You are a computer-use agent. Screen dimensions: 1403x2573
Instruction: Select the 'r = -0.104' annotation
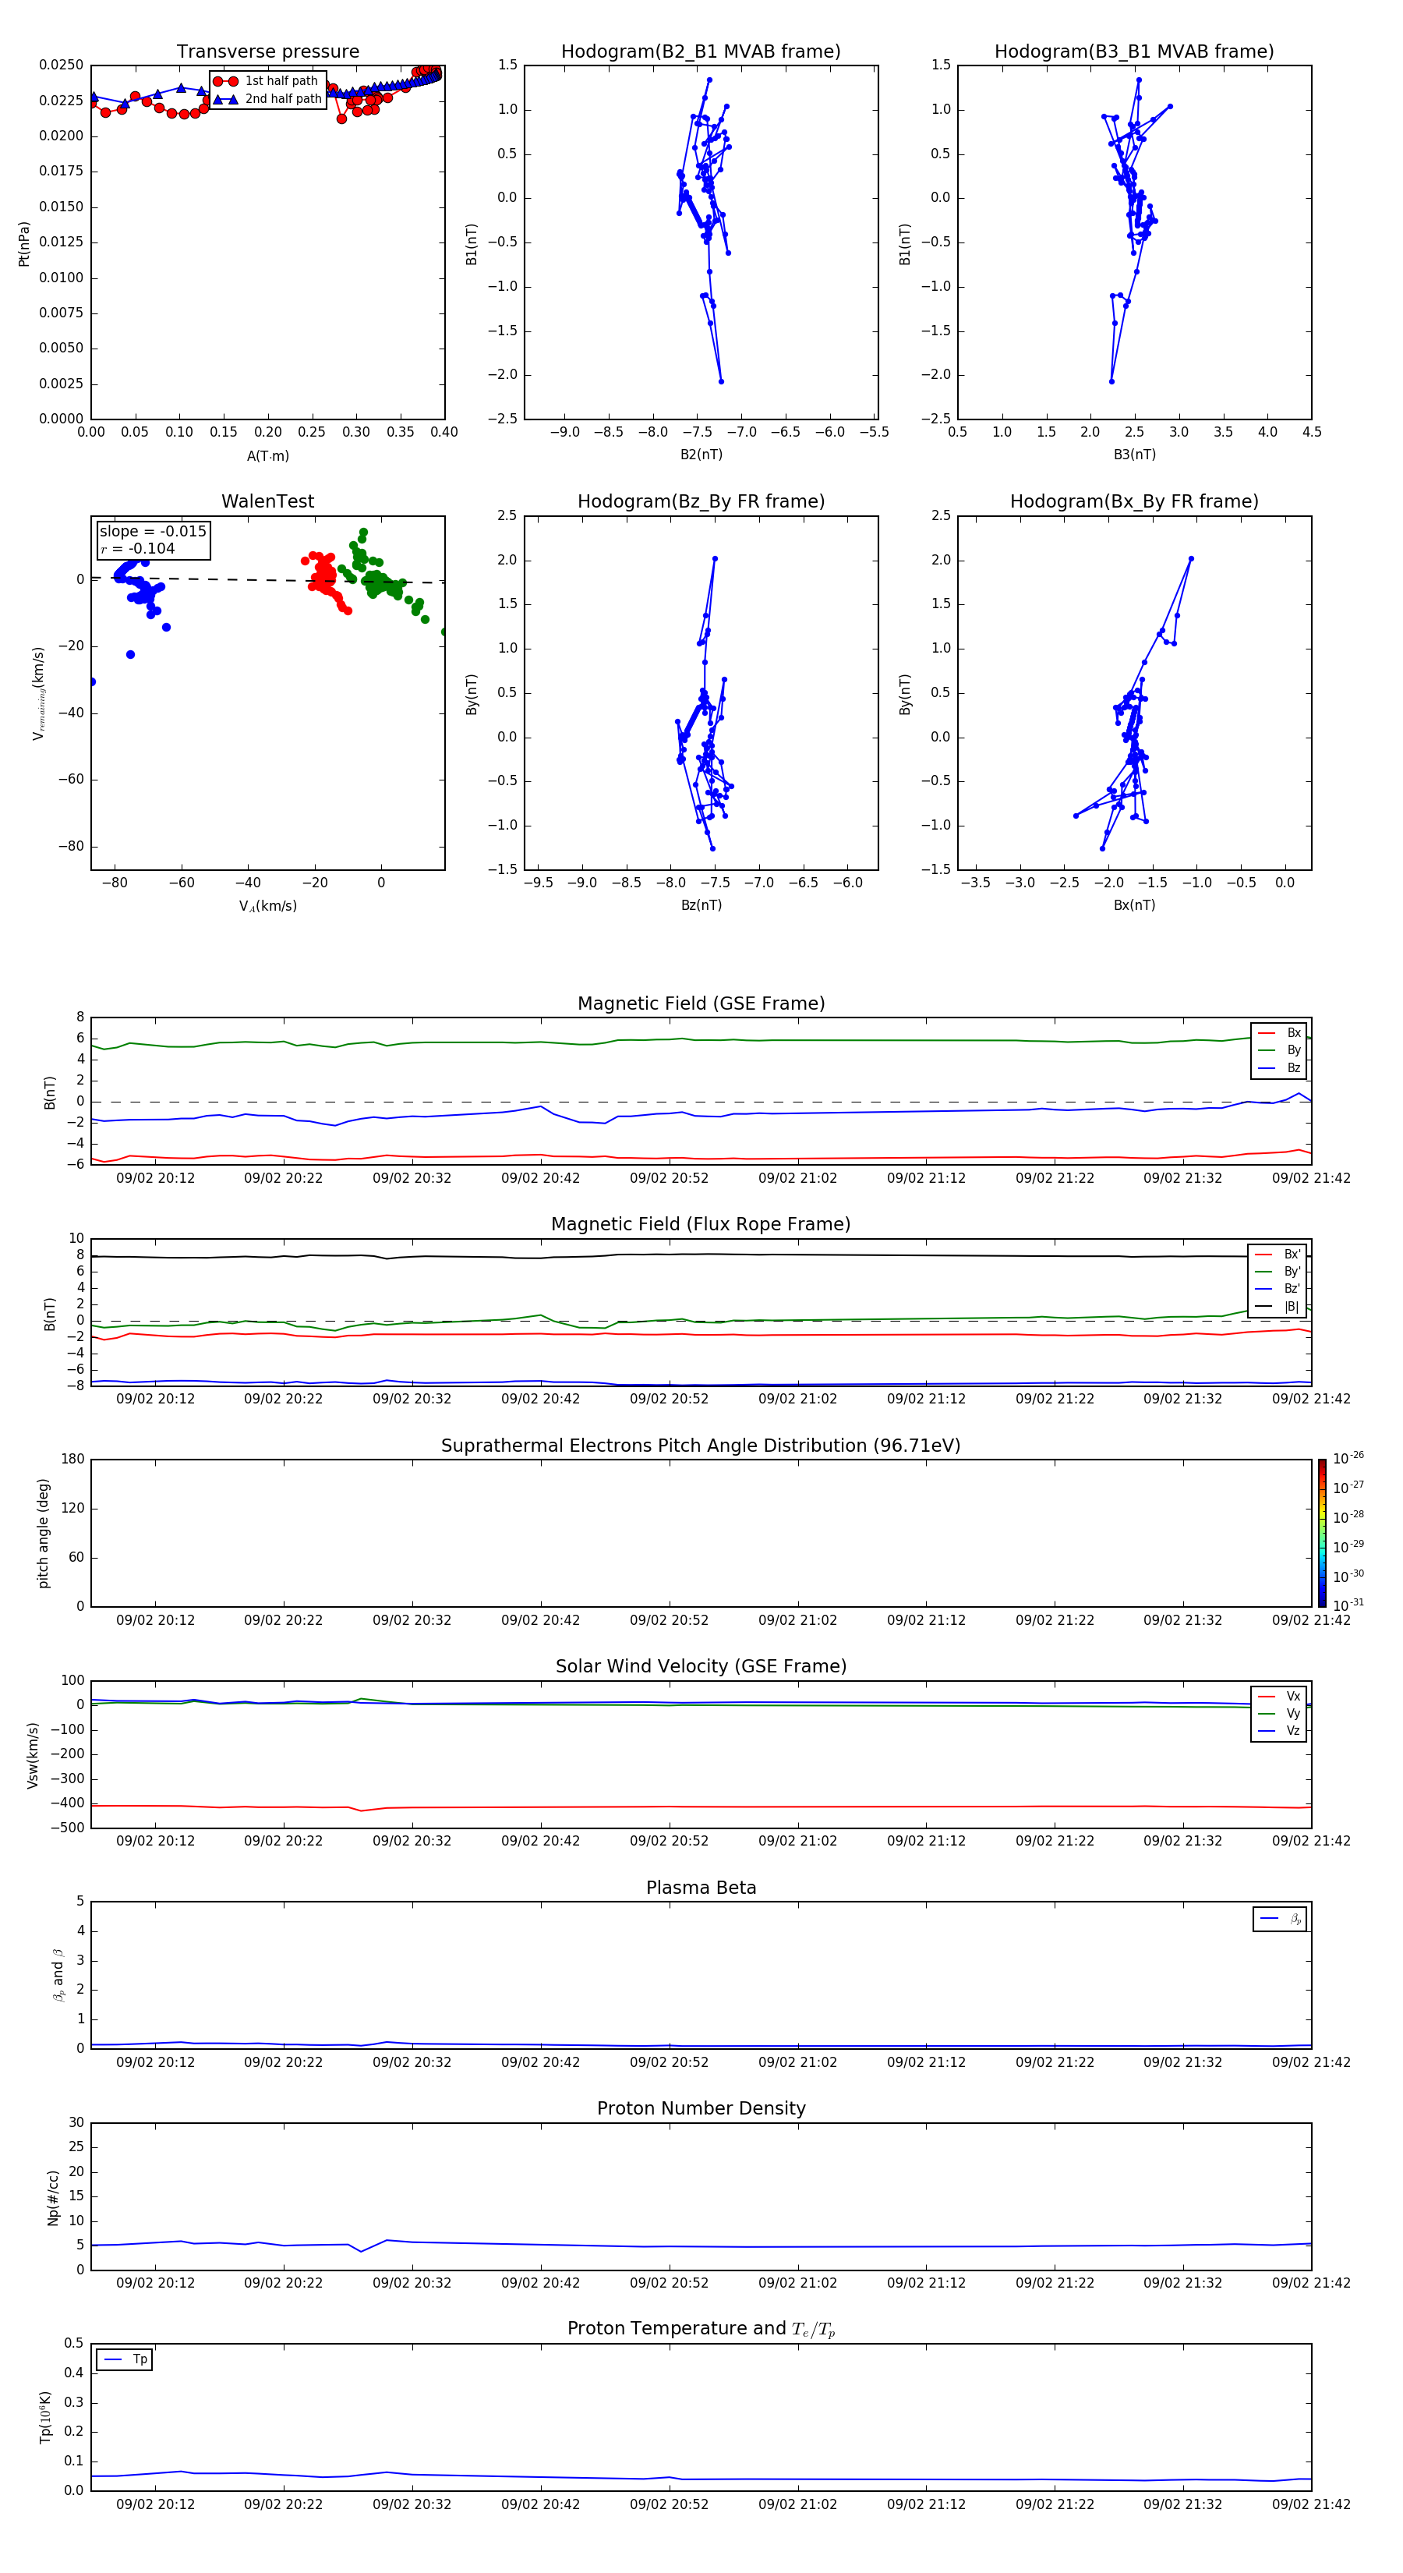[138, 548]
